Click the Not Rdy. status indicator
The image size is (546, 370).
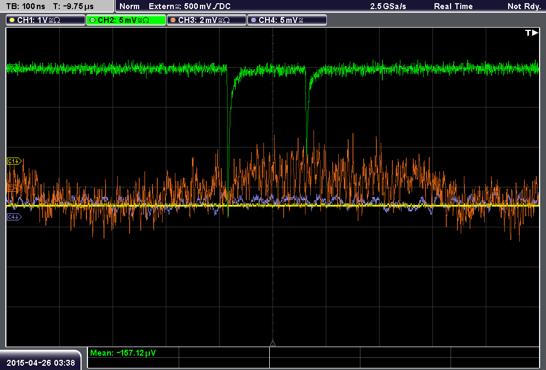pyautogui.click(x=524, y=6)
